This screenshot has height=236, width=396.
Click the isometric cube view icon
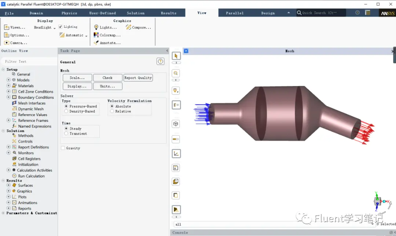pos(176,124)
